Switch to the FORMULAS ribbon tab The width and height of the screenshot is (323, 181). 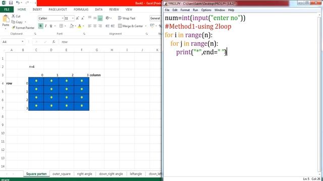pos(81,10)
